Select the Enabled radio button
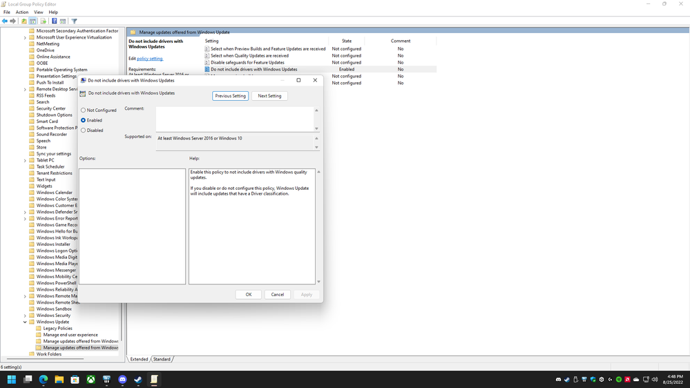The height and width of the screenshot is (388, 690). pos(83,120)
